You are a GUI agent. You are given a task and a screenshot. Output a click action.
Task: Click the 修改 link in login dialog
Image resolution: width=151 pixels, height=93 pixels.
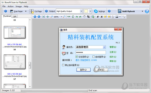tap(113, 57)
